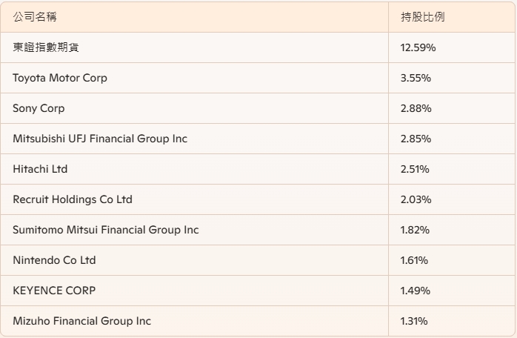Click the 2.51% percentage cell
Screen dimensions: 517x338
(x=415, y=169)
